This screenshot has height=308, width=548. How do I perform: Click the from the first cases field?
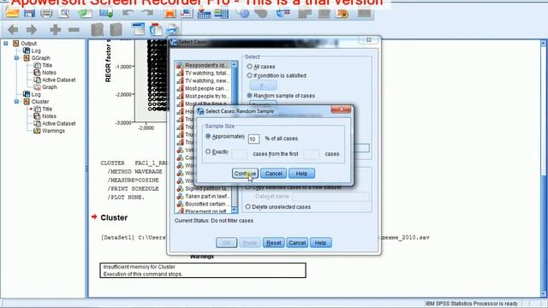click(311, 154)
